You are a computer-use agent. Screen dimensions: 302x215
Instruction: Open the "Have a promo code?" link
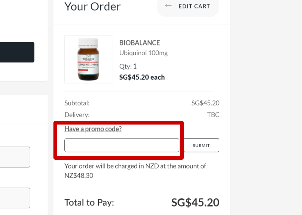point(93,129)
